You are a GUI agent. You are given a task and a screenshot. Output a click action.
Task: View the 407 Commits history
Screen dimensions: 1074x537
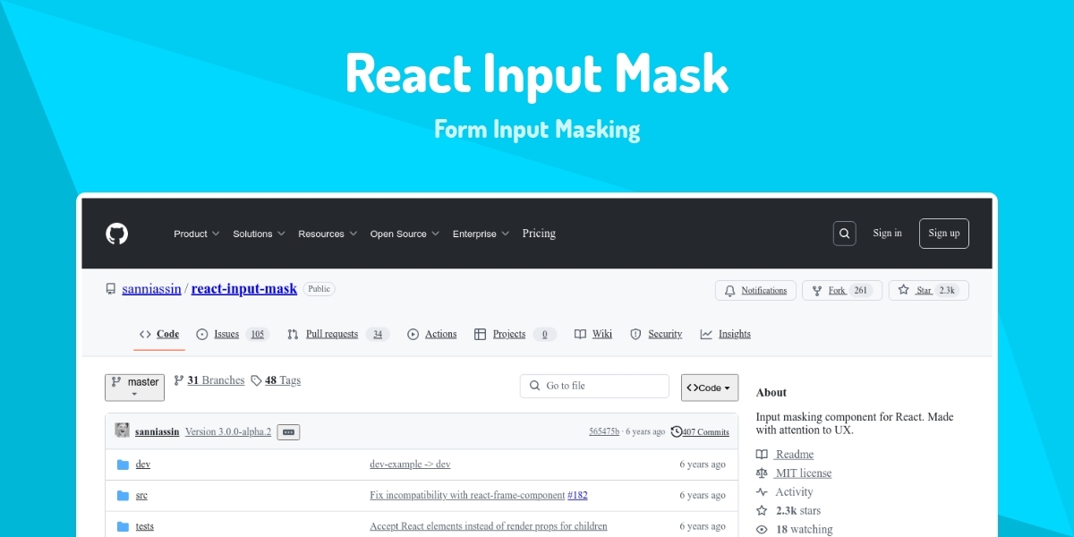click(700, 432)
